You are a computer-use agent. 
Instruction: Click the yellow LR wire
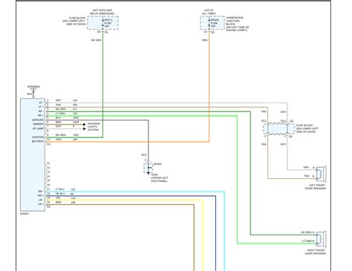click(125, 200)
